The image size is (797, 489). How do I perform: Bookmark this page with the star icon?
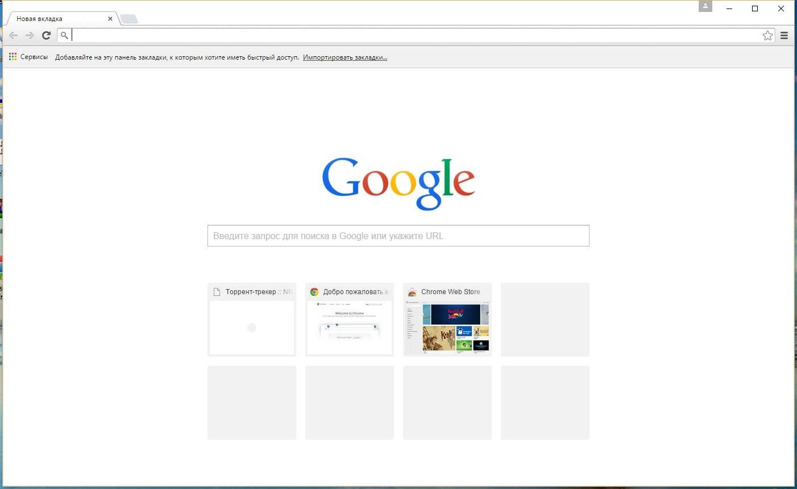[x=767, y=36]
